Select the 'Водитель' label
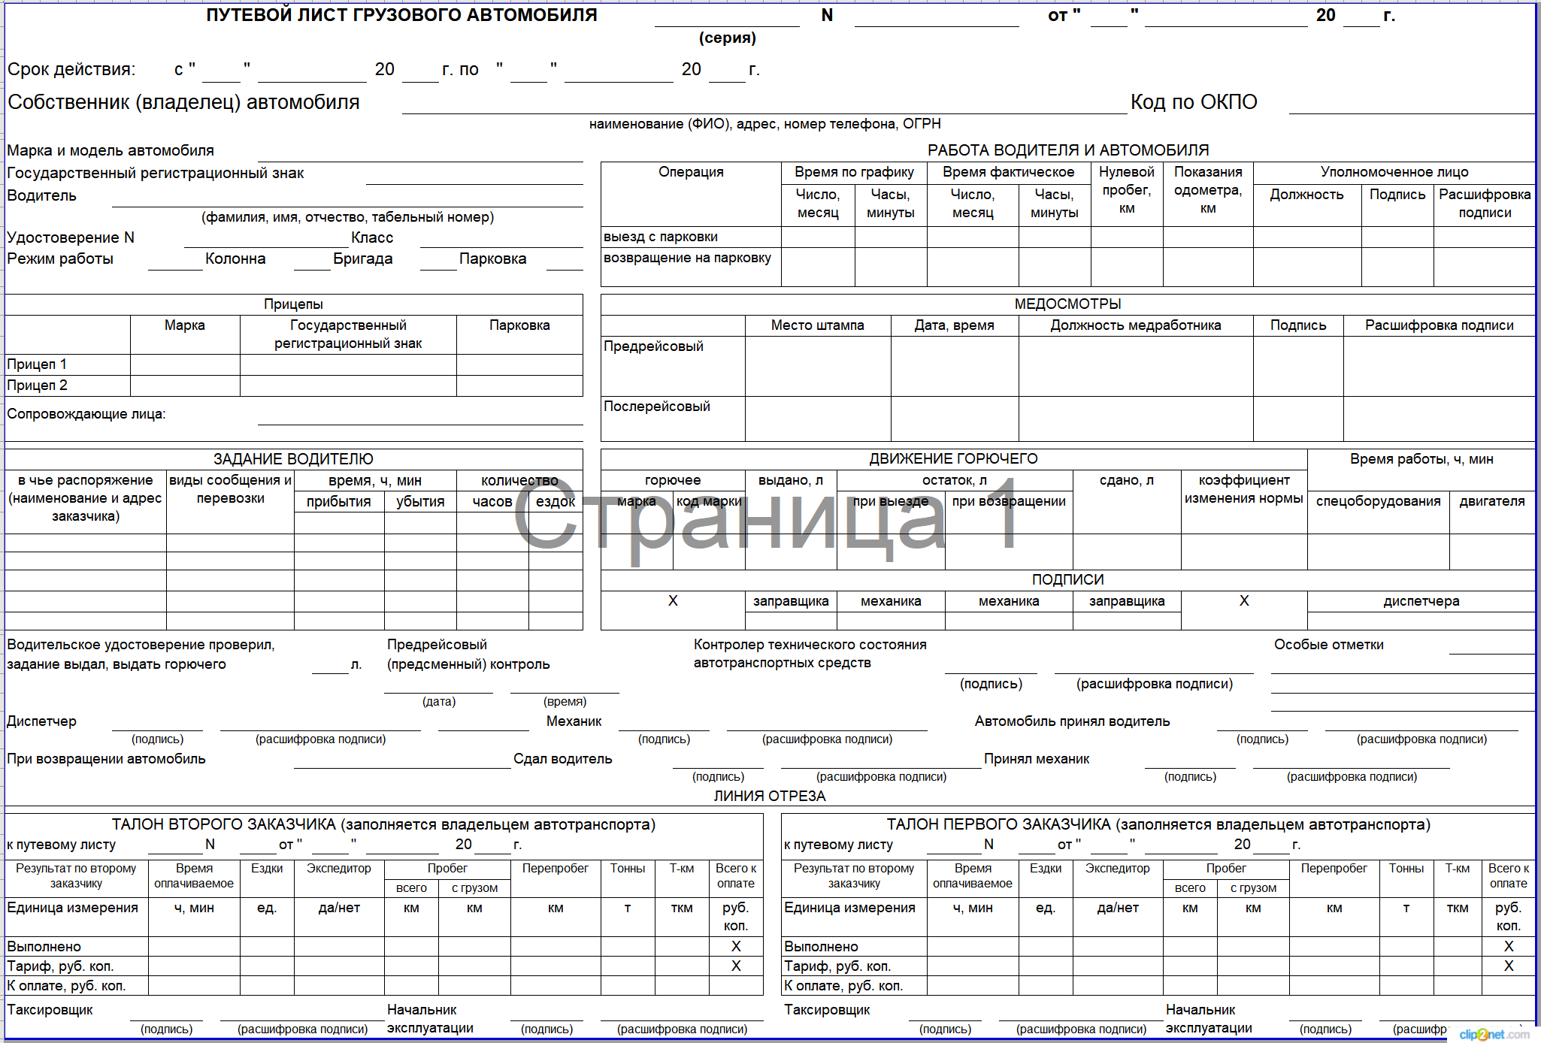1541x1043 pixels. (x=41, y=195)
